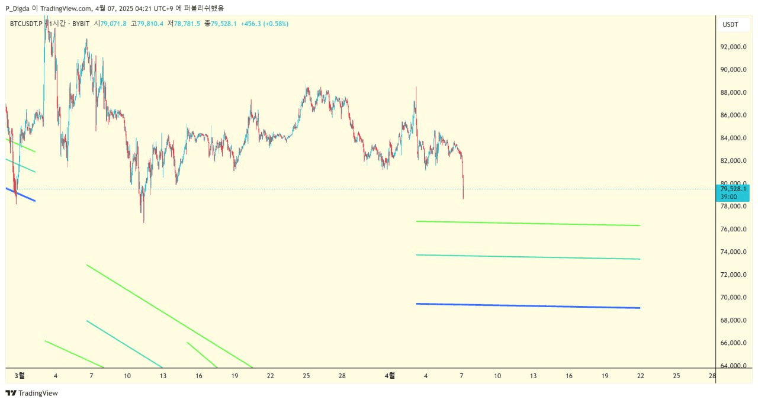Click the TradingView logo at bottom left
This screenshot has width=758, height=403.
pos(32,393)
